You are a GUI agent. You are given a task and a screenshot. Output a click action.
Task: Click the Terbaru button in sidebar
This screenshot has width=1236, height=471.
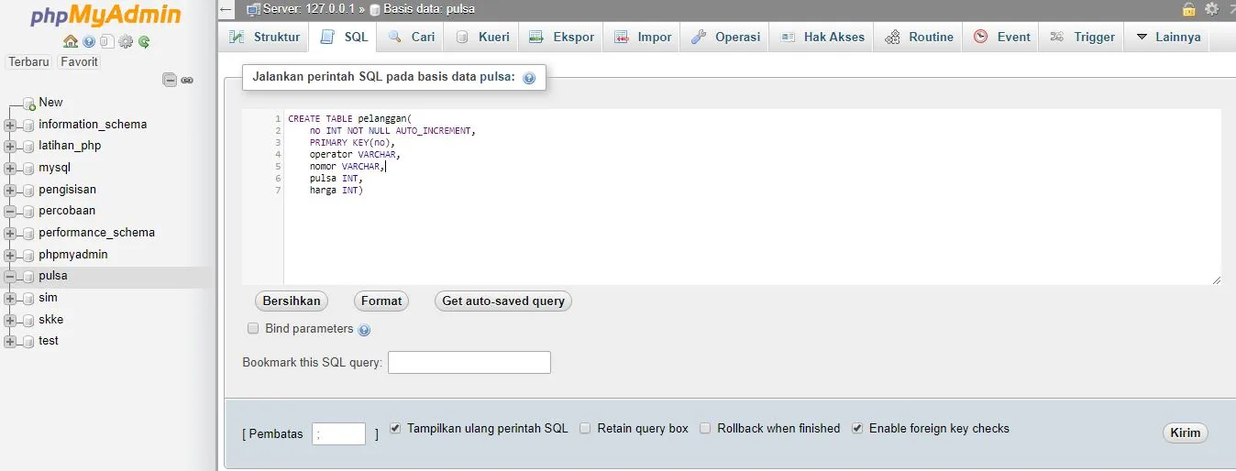[x=29, y=61]
